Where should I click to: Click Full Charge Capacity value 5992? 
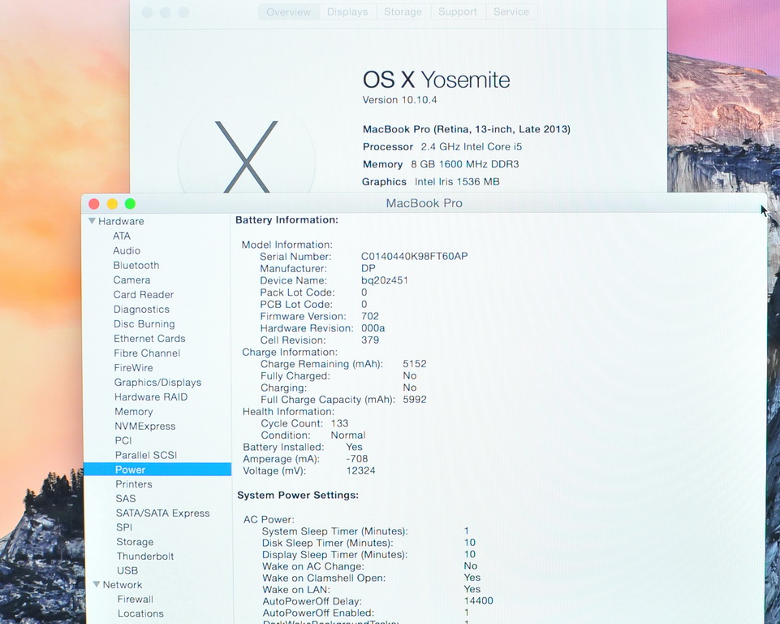click(x=415, y=400)
